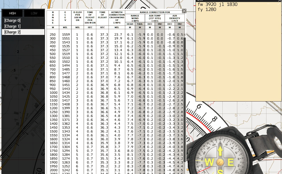Click elevation value 1451
This screenshot has height=174, width=282.
click(x=66, y=85)
